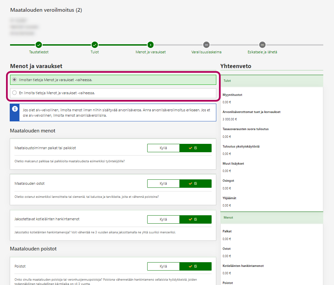This screenshot has width=334, height=285.
Task: Choose Kyllä for Jaksotettavat kotieläinten hankintamenot
Action: [163, 219]
